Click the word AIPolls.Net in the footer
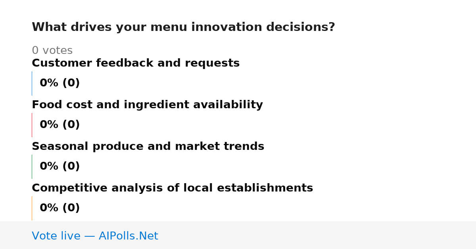 [x=128, y=236]
